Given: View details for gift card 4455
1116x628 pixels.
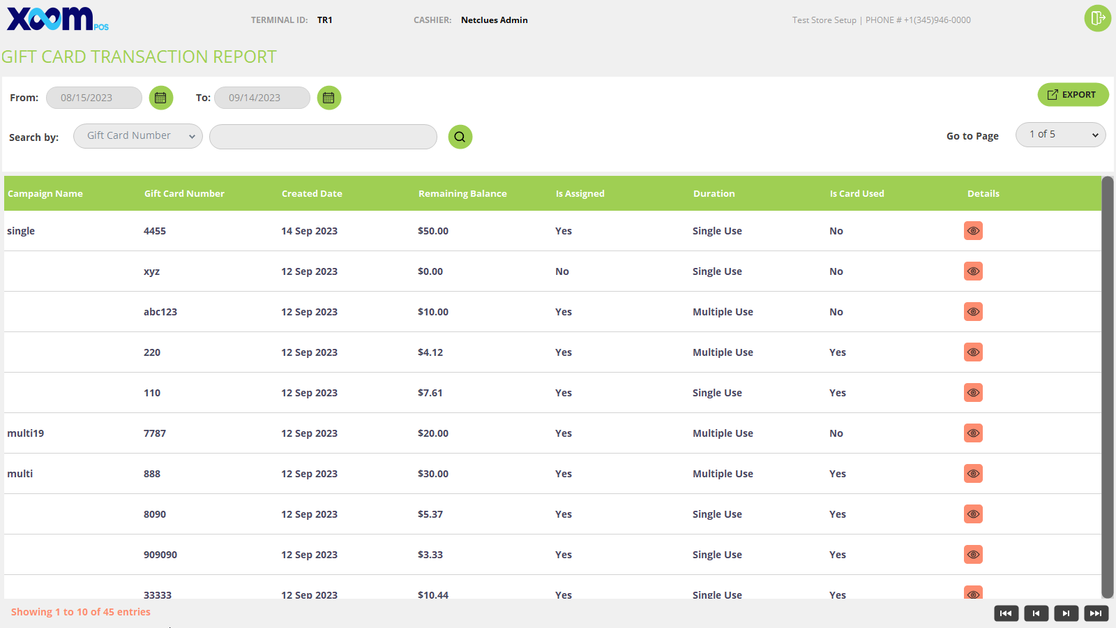Looking at the screenshot, I should [973, 231].
